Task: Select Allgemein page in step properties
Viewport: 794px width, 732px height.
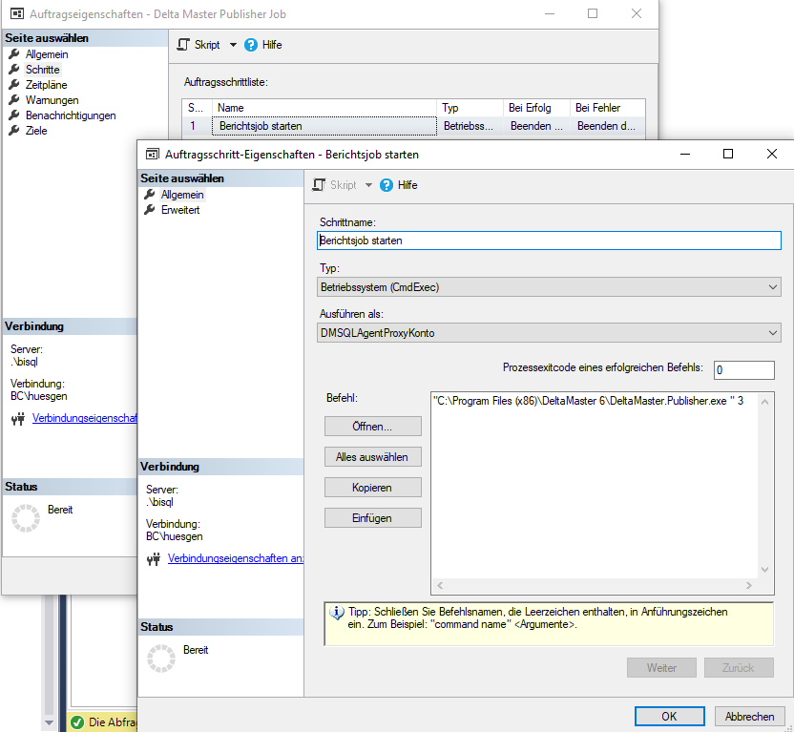Action: point(181,195)
